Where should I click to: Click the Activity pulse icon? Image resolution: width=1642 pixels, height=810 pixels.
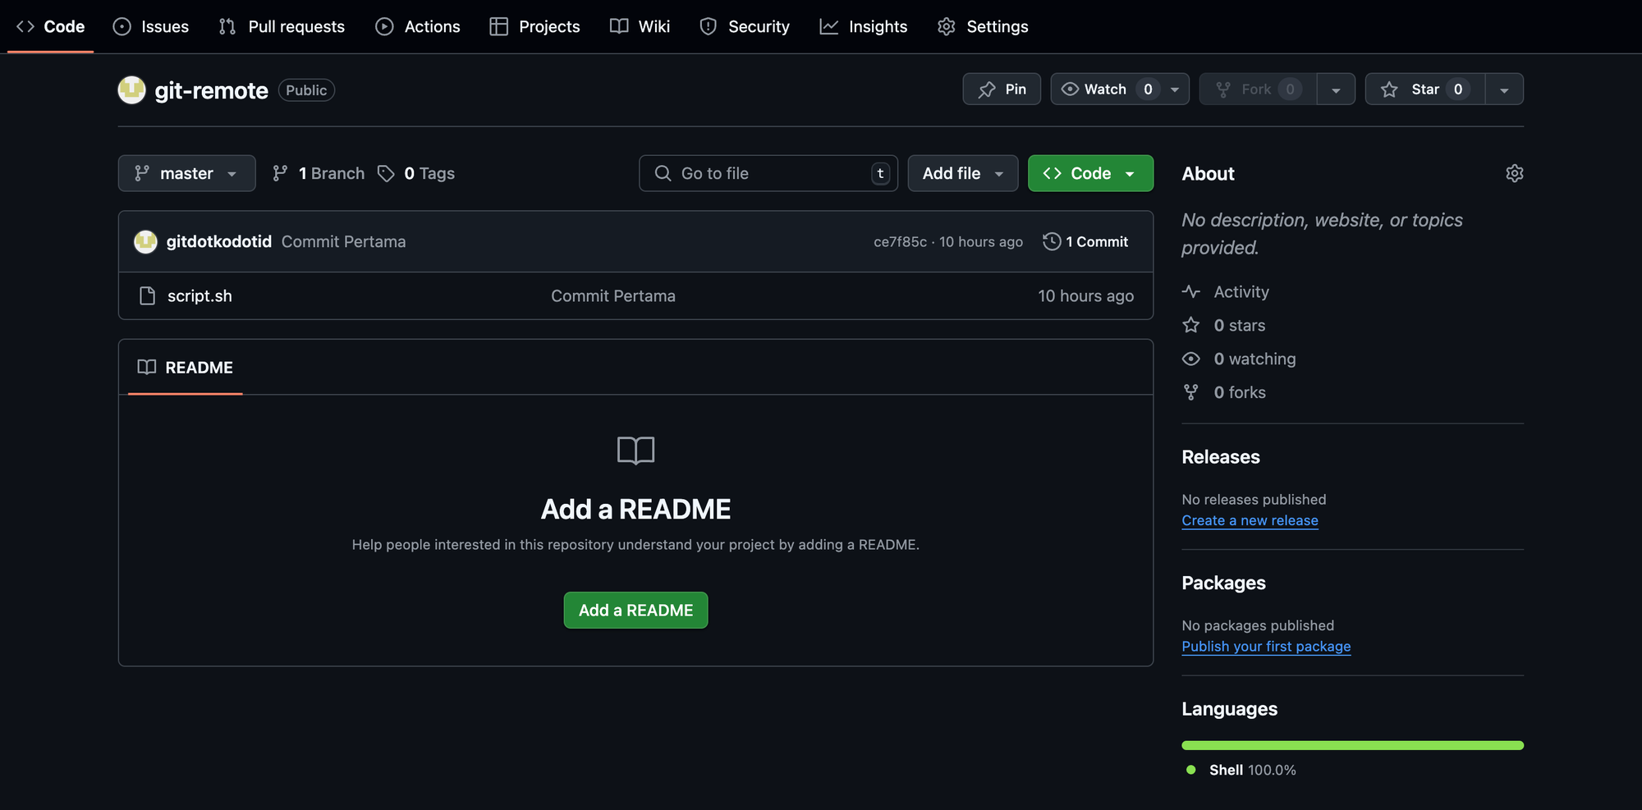click(1190, 291)
